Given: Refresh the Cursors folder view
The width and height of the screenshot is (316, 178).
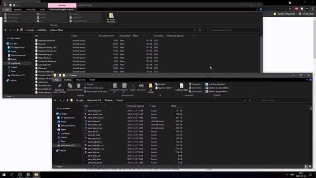Looking at the screenshot, I should [x=250, y=100].
